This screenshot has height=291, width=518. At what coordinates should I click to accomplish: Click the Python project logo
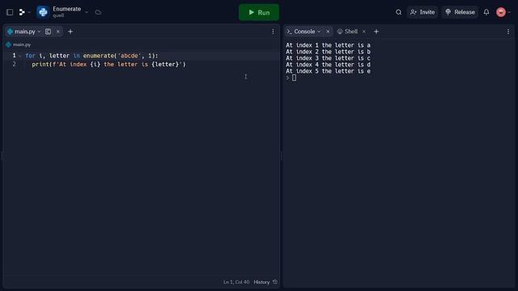43,12
